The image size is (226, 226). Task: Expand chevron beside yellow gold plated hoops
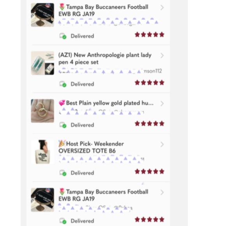point(162,104)
